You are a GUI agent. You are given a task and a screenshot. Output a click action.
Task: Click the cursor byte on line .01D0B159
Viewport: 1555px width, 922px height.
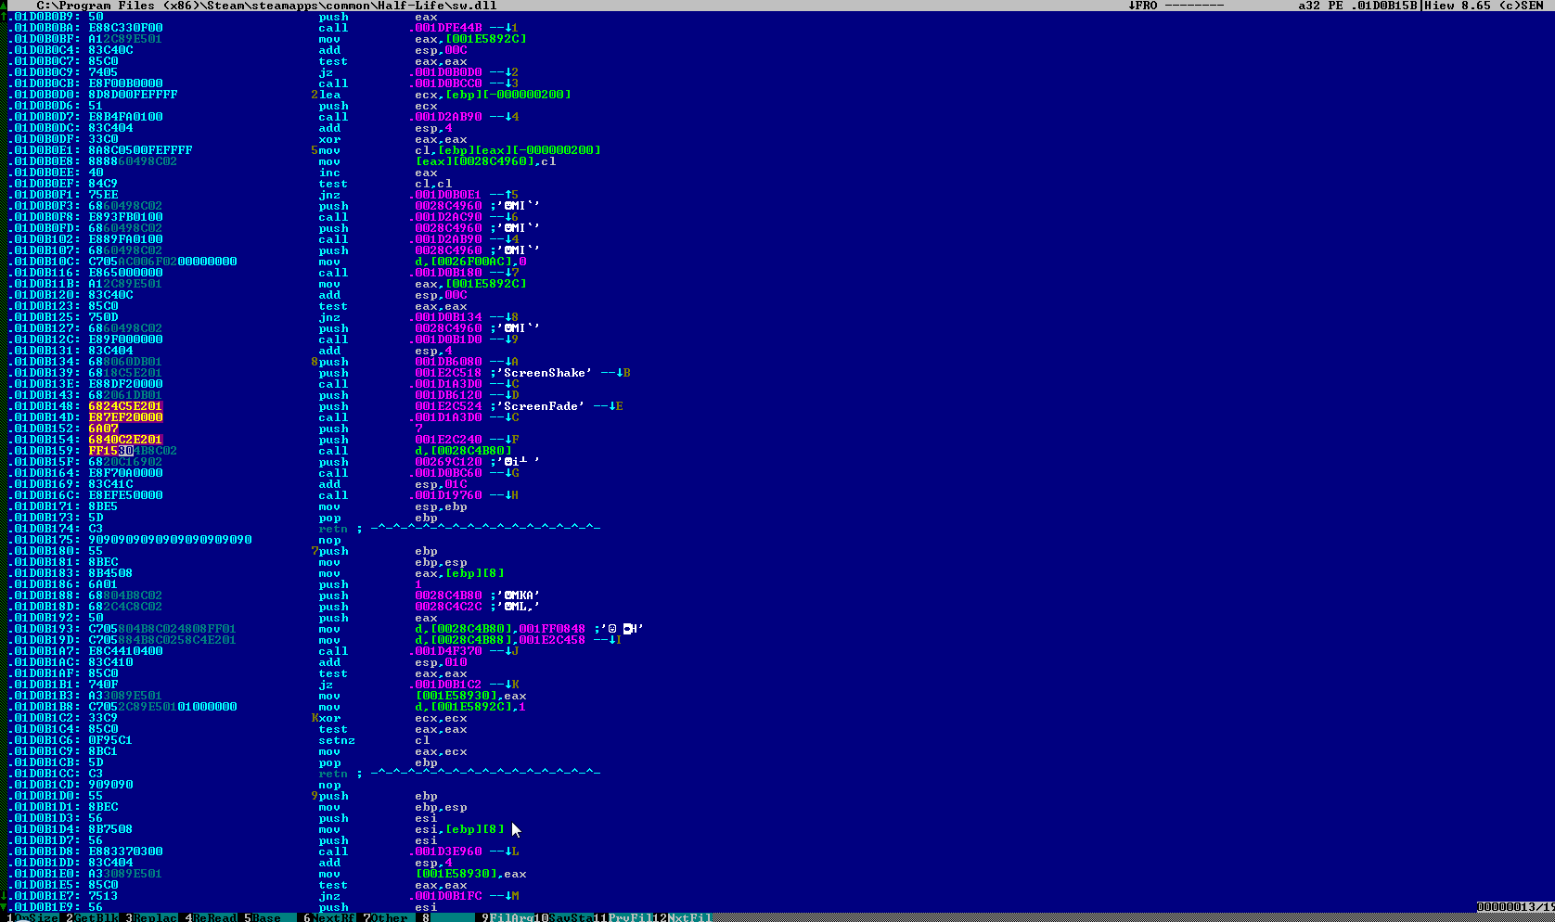[x=126, y=451]
